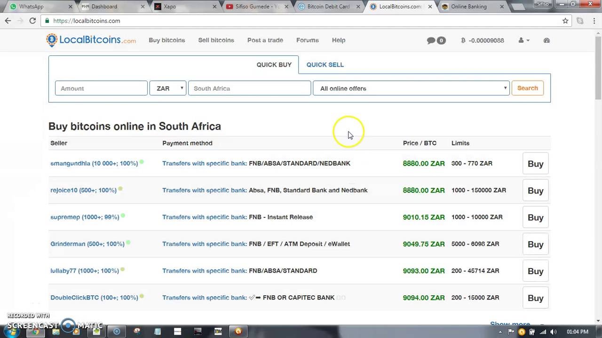Viewport: 602px width, 338px height.
Task: Open the Help link
Action: (x=339, y=40)
